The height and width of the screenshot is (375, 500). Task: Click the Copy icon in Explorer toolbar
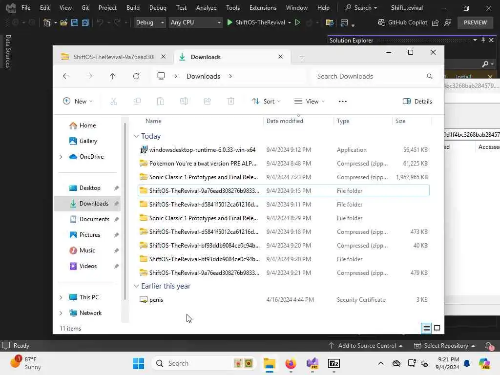[x=137, y=102]
